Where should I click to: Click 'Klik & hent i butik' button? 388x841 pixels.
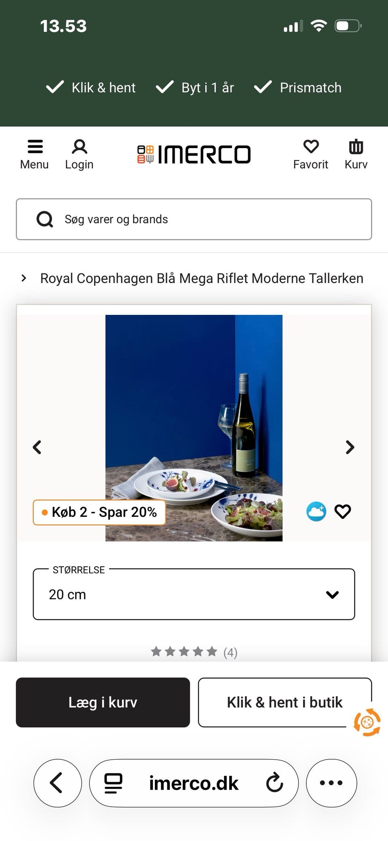(285, 702)
